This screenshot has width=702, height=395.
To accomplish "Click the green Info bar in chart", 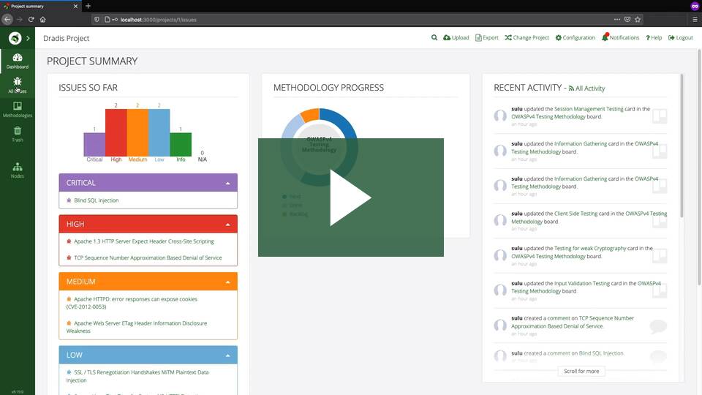I will point(181,144).
